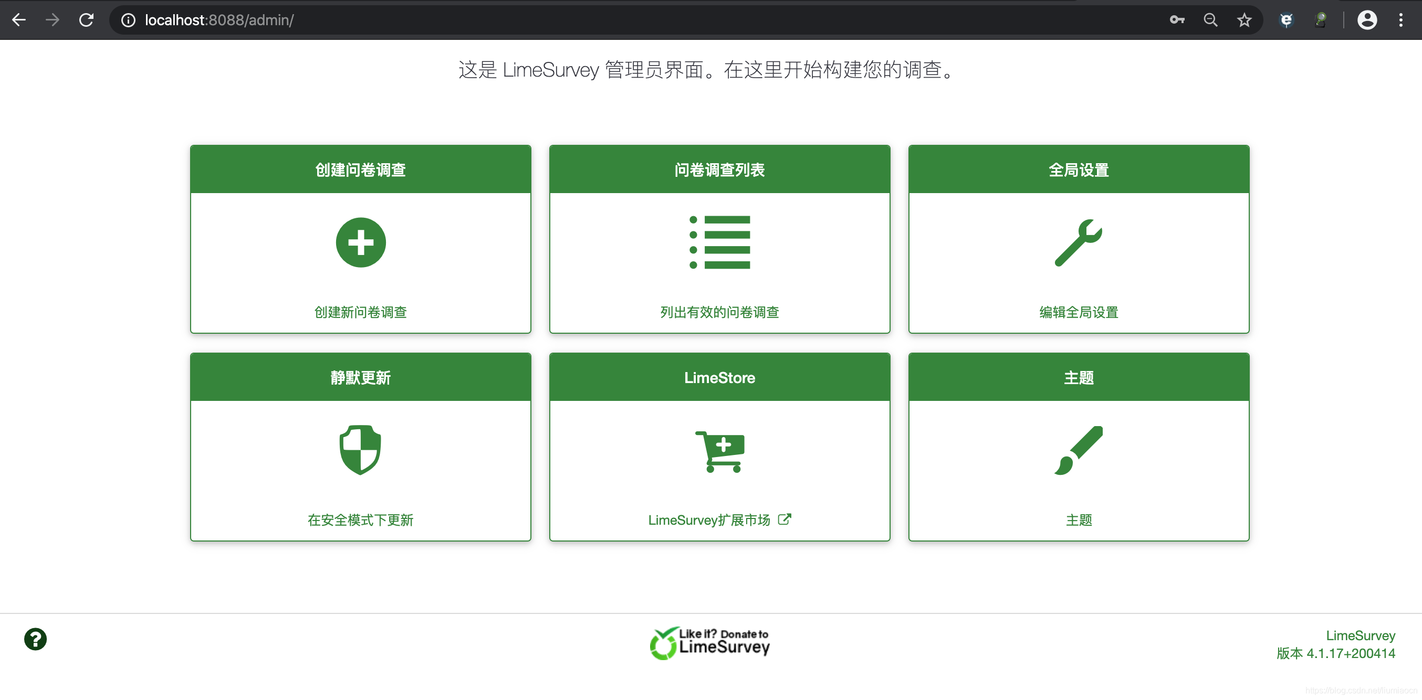Open saved passwords key icon
The width and height of the screenshot is (1422, 700).
point(1176,20)
